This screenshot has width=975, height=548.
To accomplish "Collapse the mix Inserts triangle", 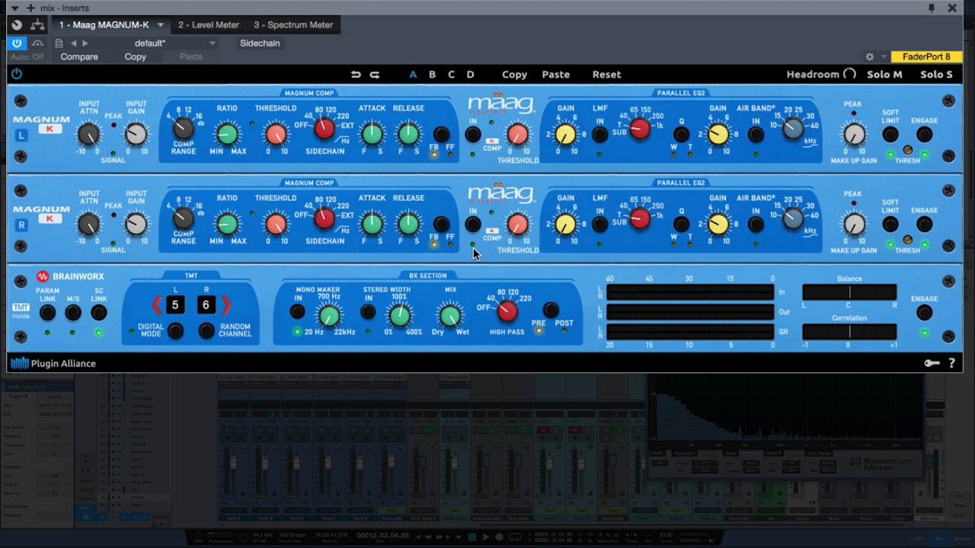I will (x=14, y=8).
